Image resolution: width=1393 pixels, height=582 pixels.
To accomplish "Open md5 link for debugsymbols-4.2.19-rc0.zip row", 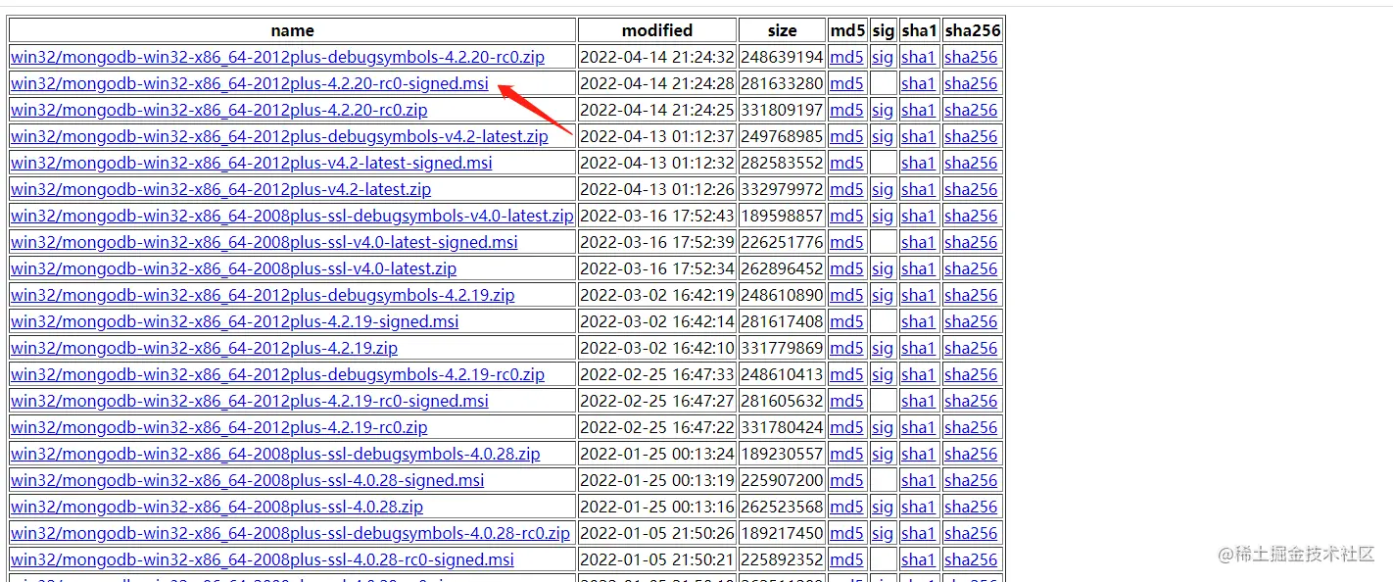I will coord(846,374).
